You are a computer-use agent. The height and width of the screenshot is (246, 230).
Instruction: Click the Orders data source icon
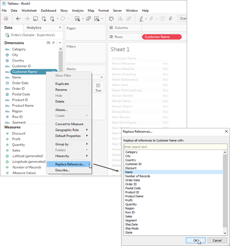[7, 35]
